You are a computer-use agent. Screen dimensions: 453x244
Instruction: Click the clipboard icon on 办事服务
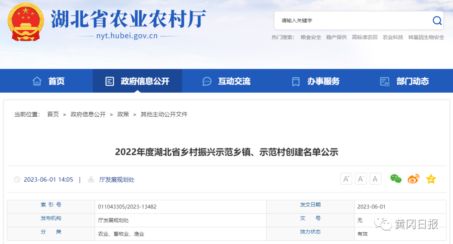click(x=295, y=81)
